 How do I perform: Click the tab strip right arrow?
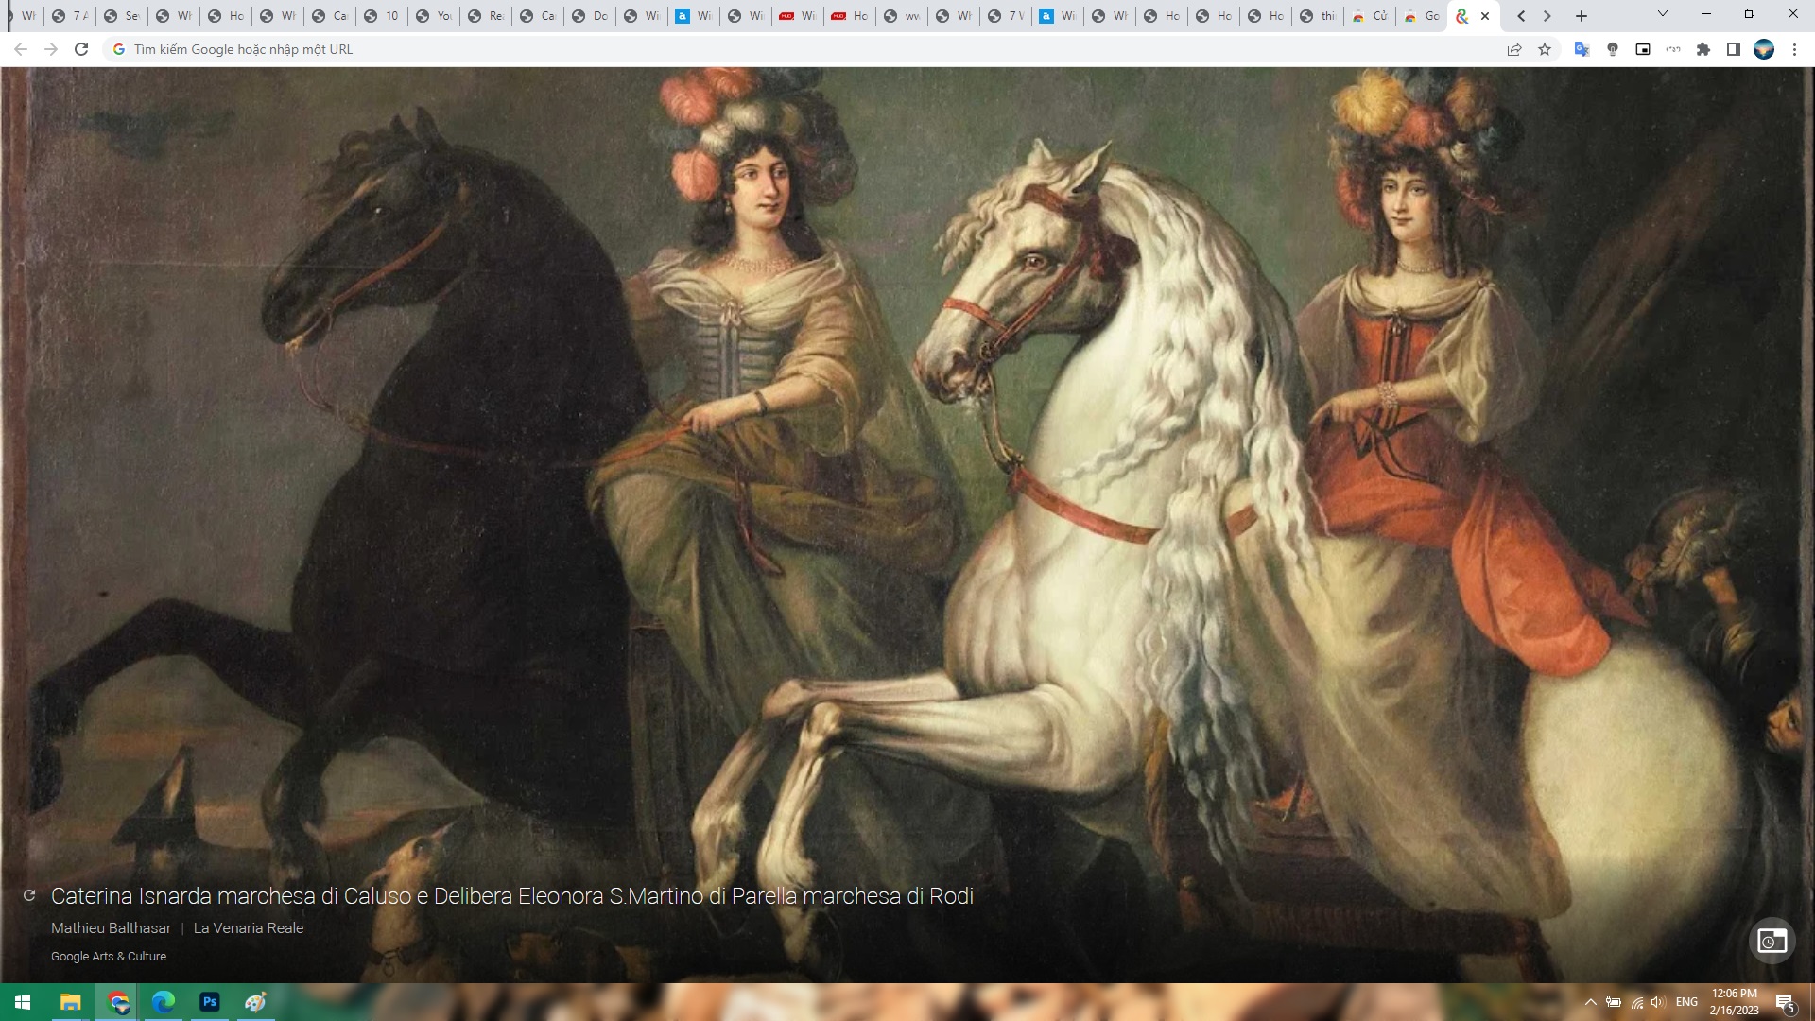[1547, 16]
